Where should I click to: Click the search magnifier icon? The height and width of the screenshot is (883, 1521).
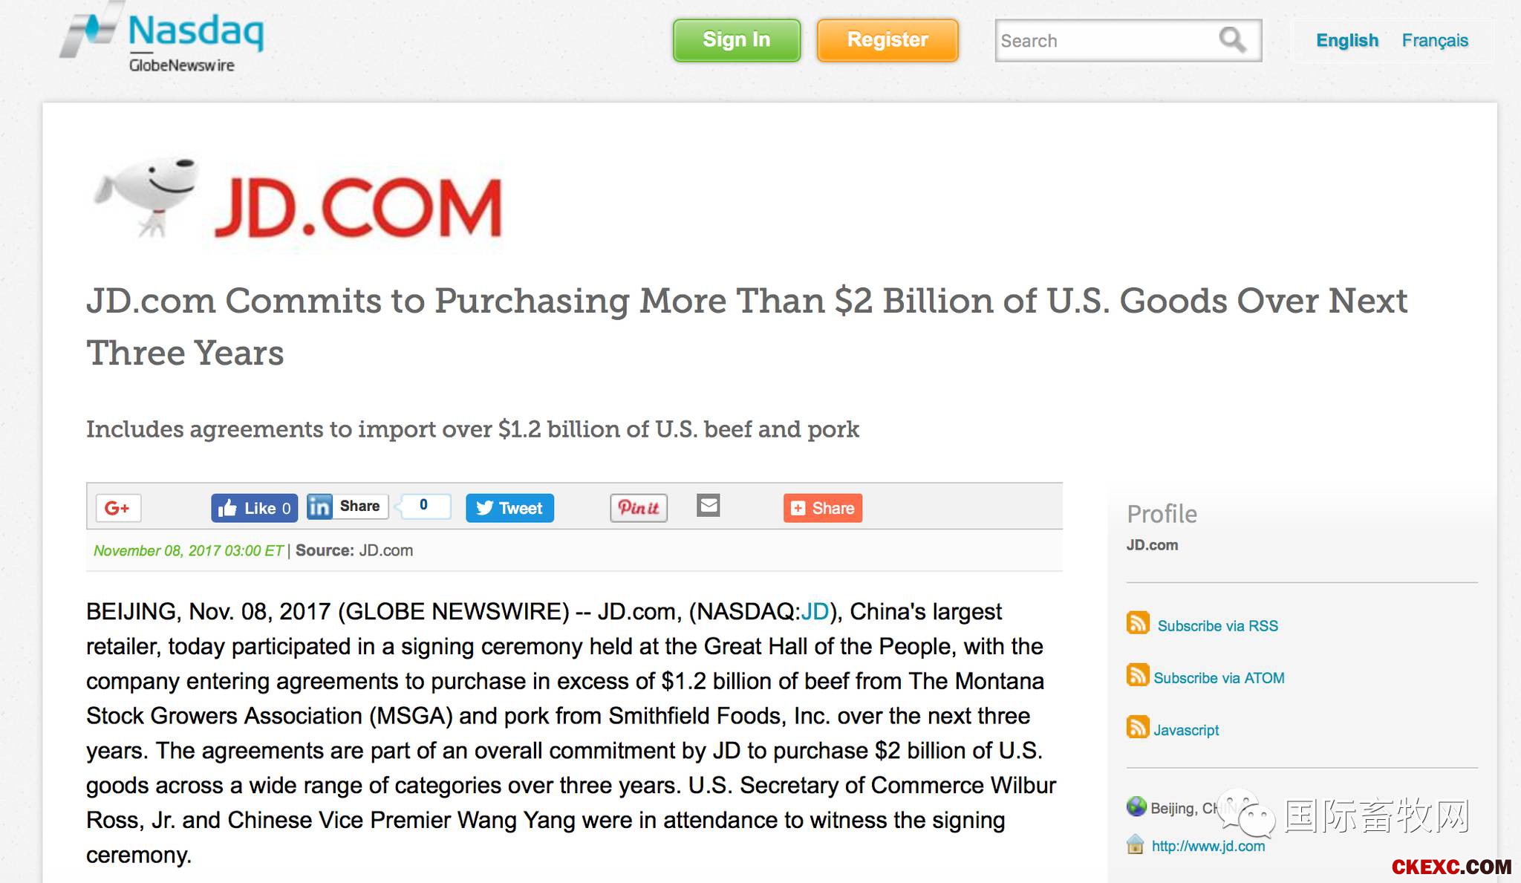(x=1232, y=39)
